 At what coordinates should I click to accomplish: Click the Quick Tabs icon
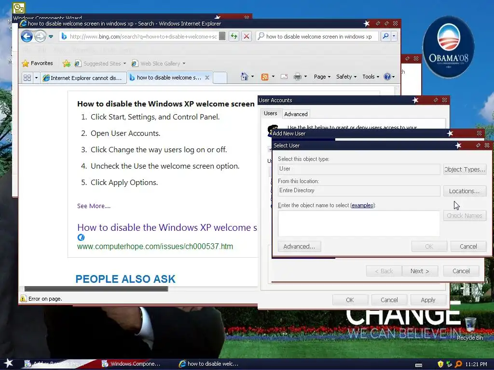[x=27, y=78]
